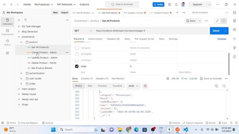Click the Save button
The image size is (239, 134).
(x=191, y=21)
